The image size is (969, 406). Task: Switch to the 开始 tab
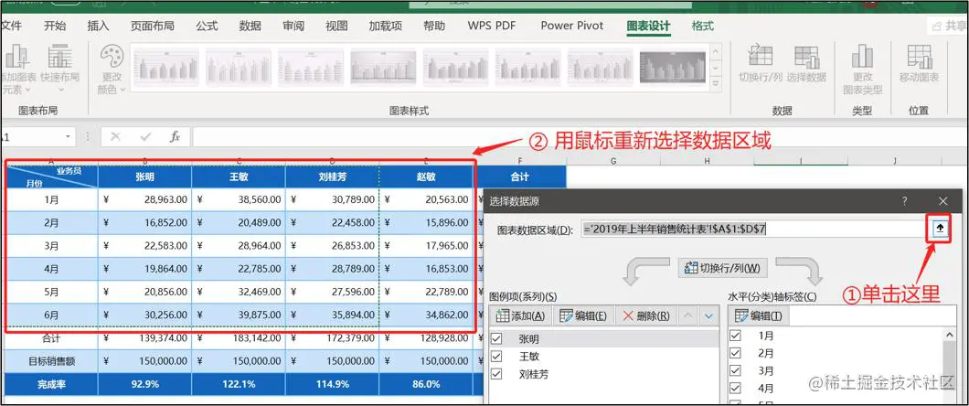(55, 26)
